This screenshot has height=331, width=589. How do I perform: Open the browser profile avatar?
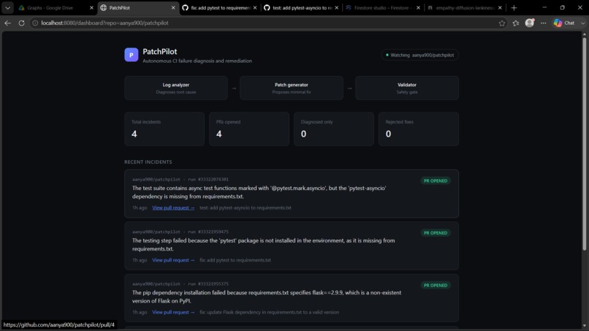point(530,23)
